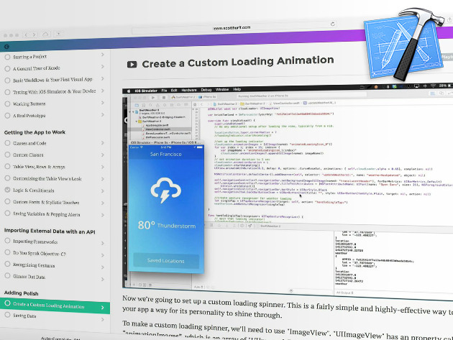Image resolution: width=453 pixels, height=340 pixels.
Task: Click the Xcode screenshot video thumbnail
Action: (288, 190)
